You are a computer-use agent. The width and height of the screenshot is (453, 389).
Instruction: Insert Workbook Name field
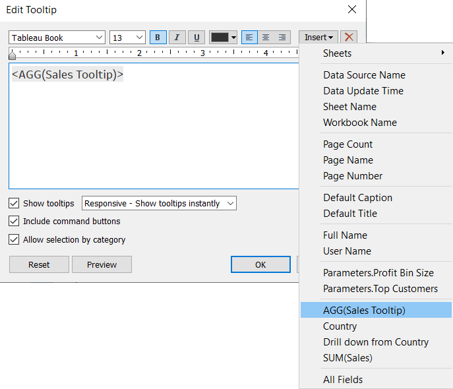pos(376,123)
